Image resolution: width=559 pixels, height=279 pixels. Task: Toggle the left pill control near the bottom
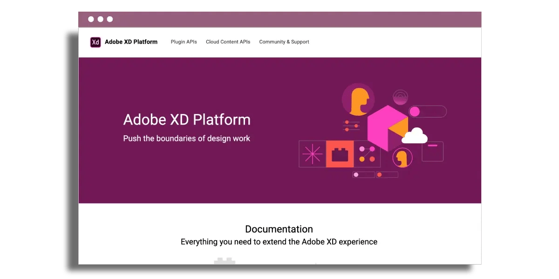(x=364, y=175)
